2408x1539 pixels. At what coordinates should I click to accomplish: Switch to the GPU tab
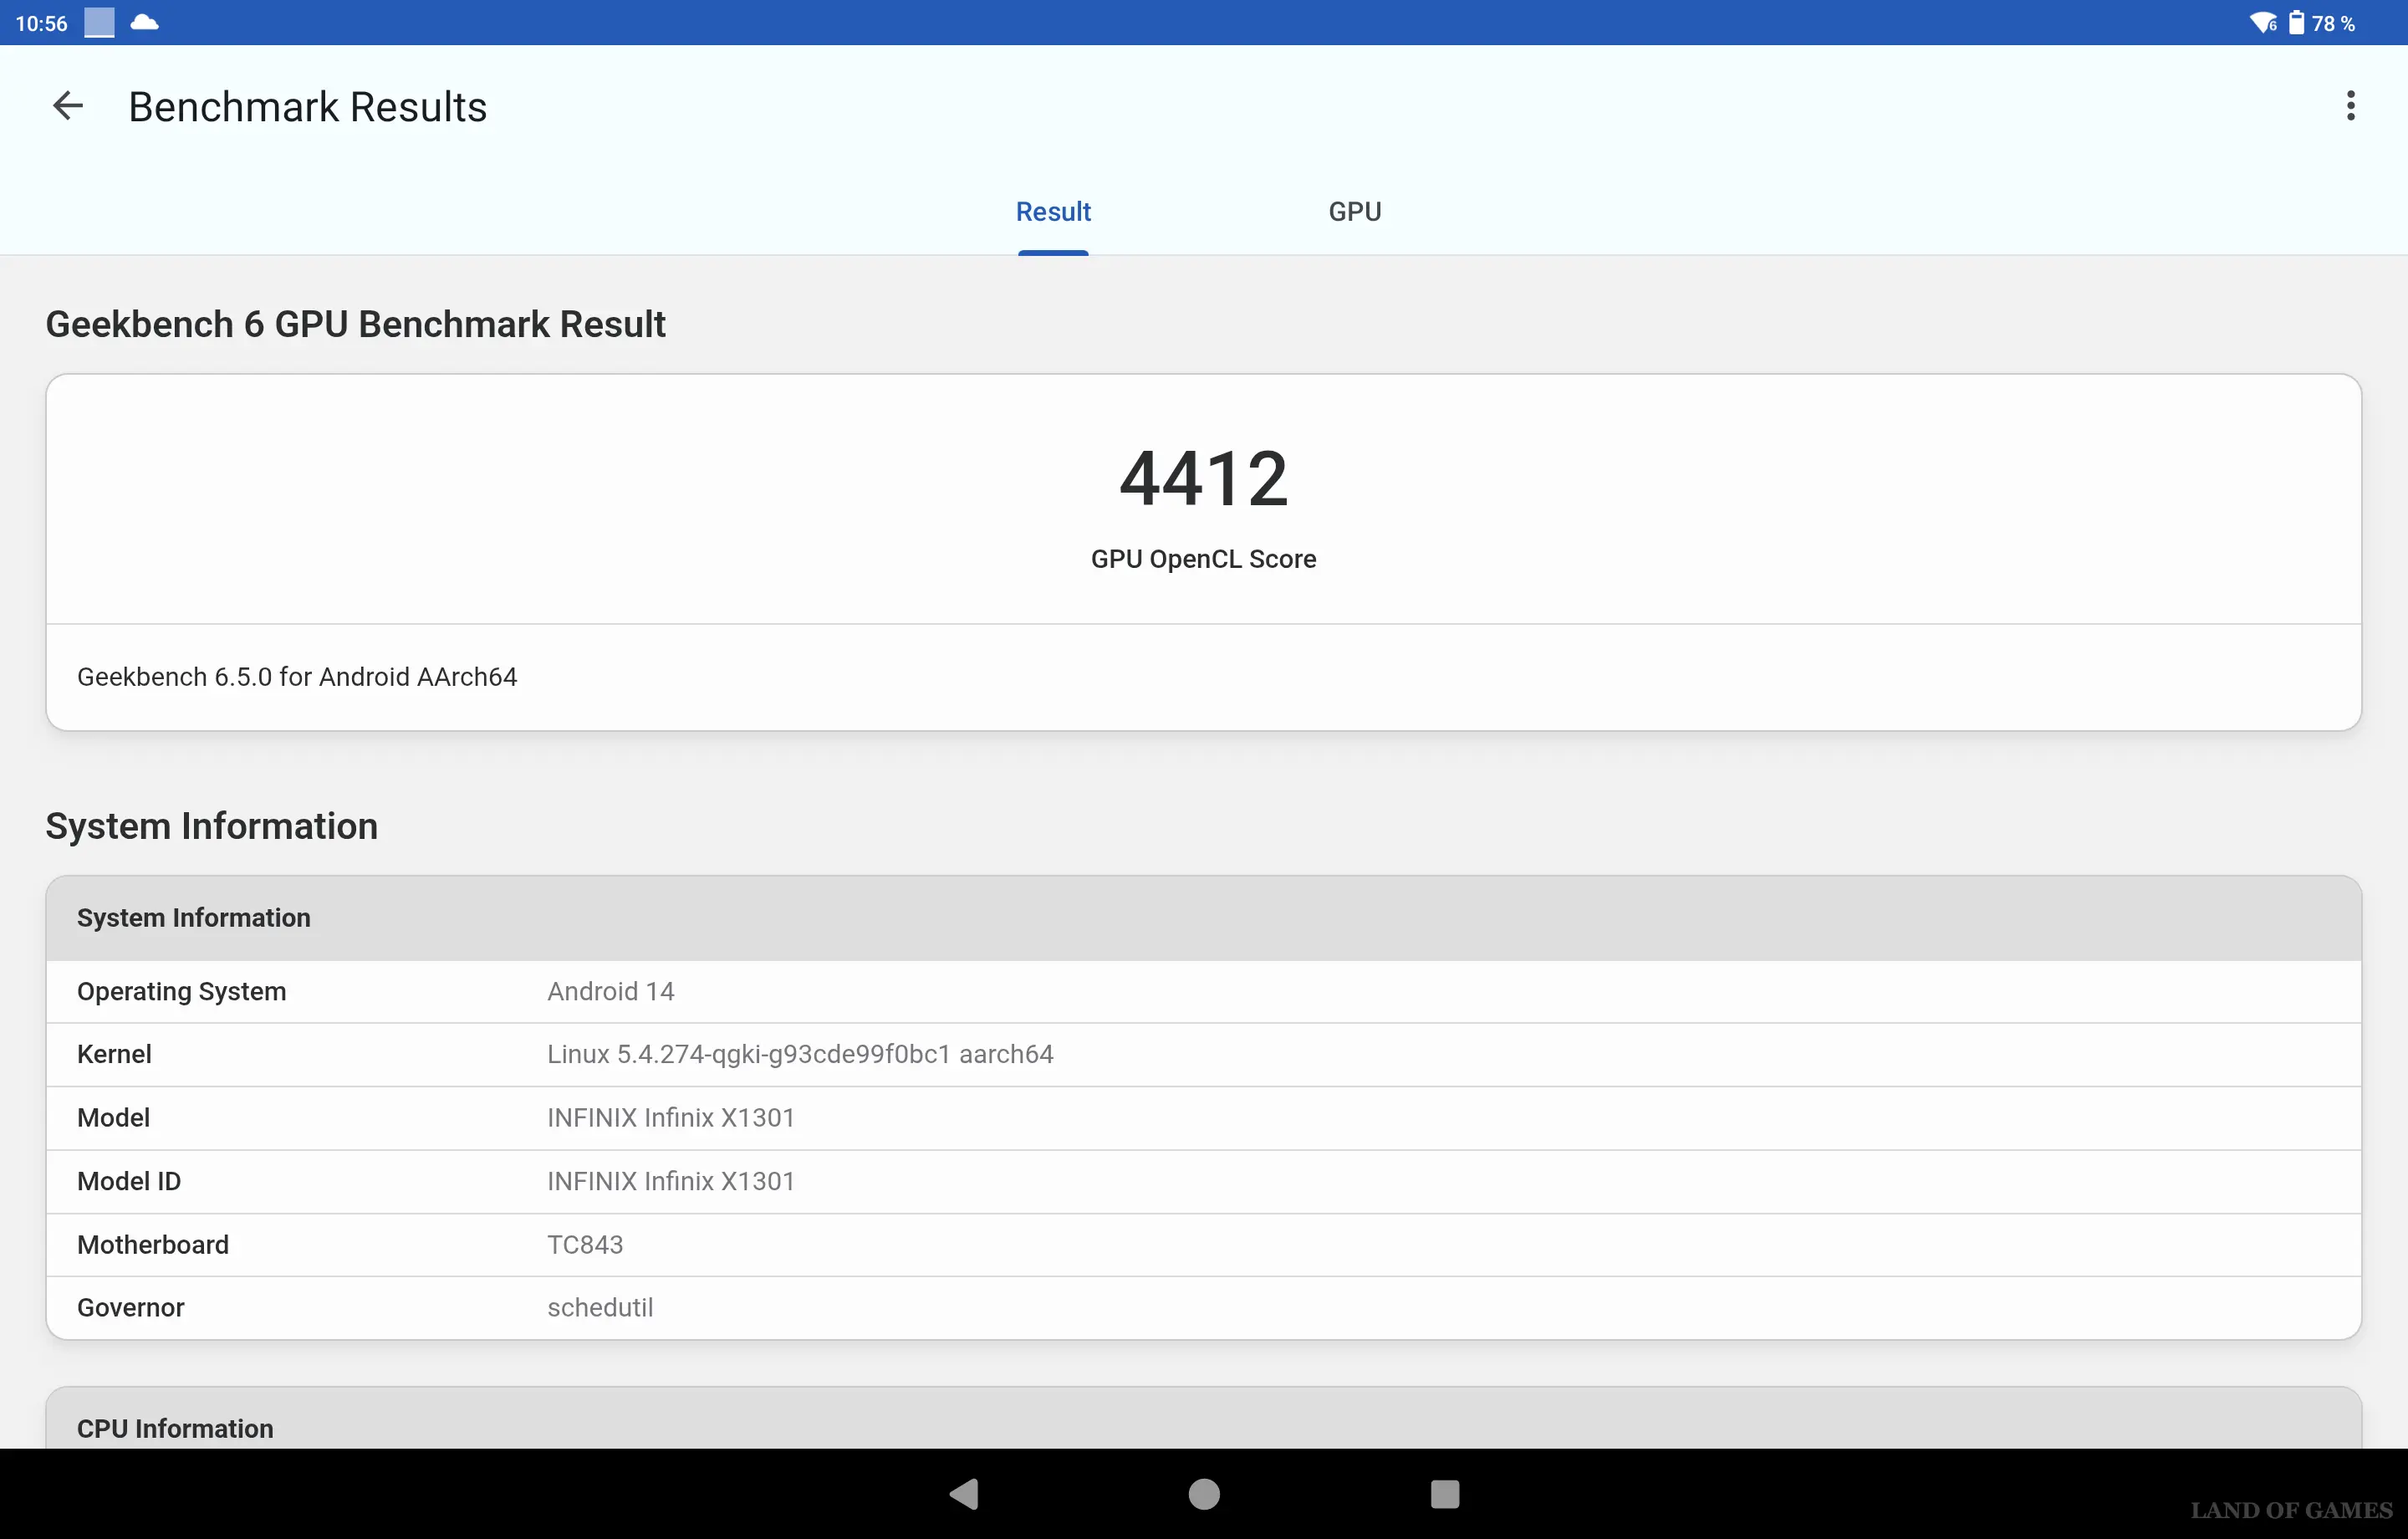pos(1354,212)
